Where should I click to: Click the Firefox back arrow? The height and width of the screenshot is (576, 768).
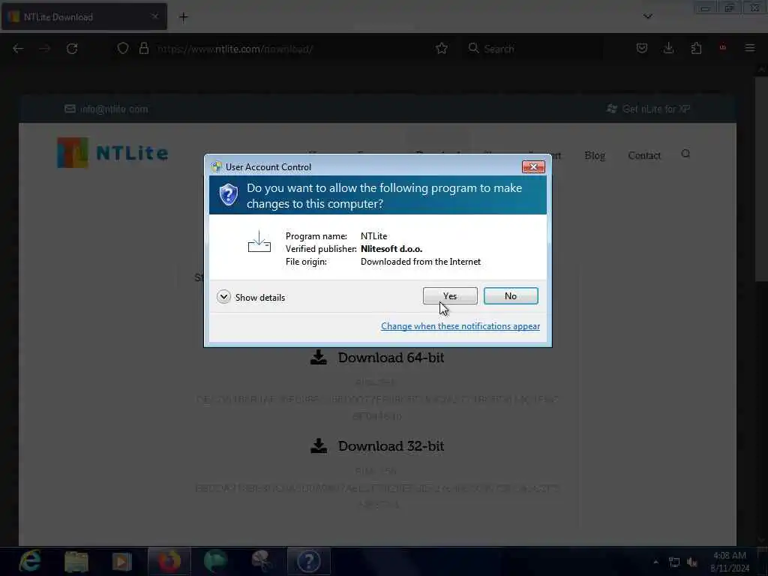point(18,49)
